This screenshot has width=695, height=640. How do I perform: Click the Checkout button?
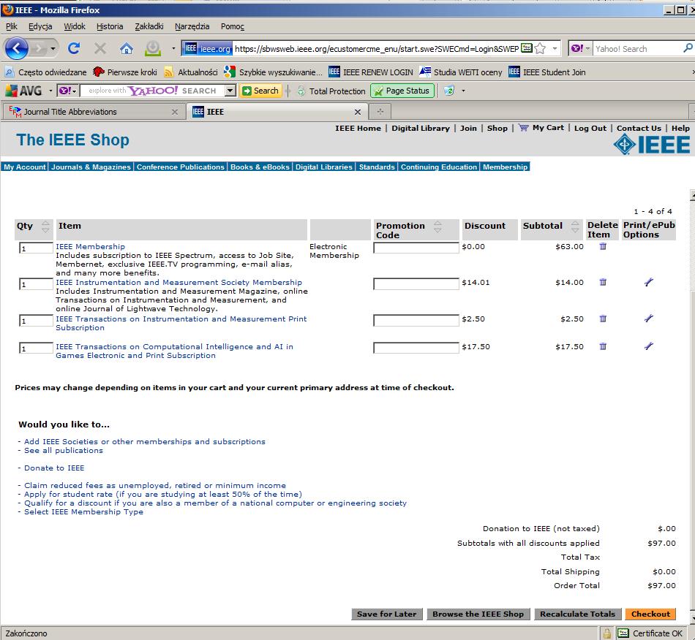point(650,614)
